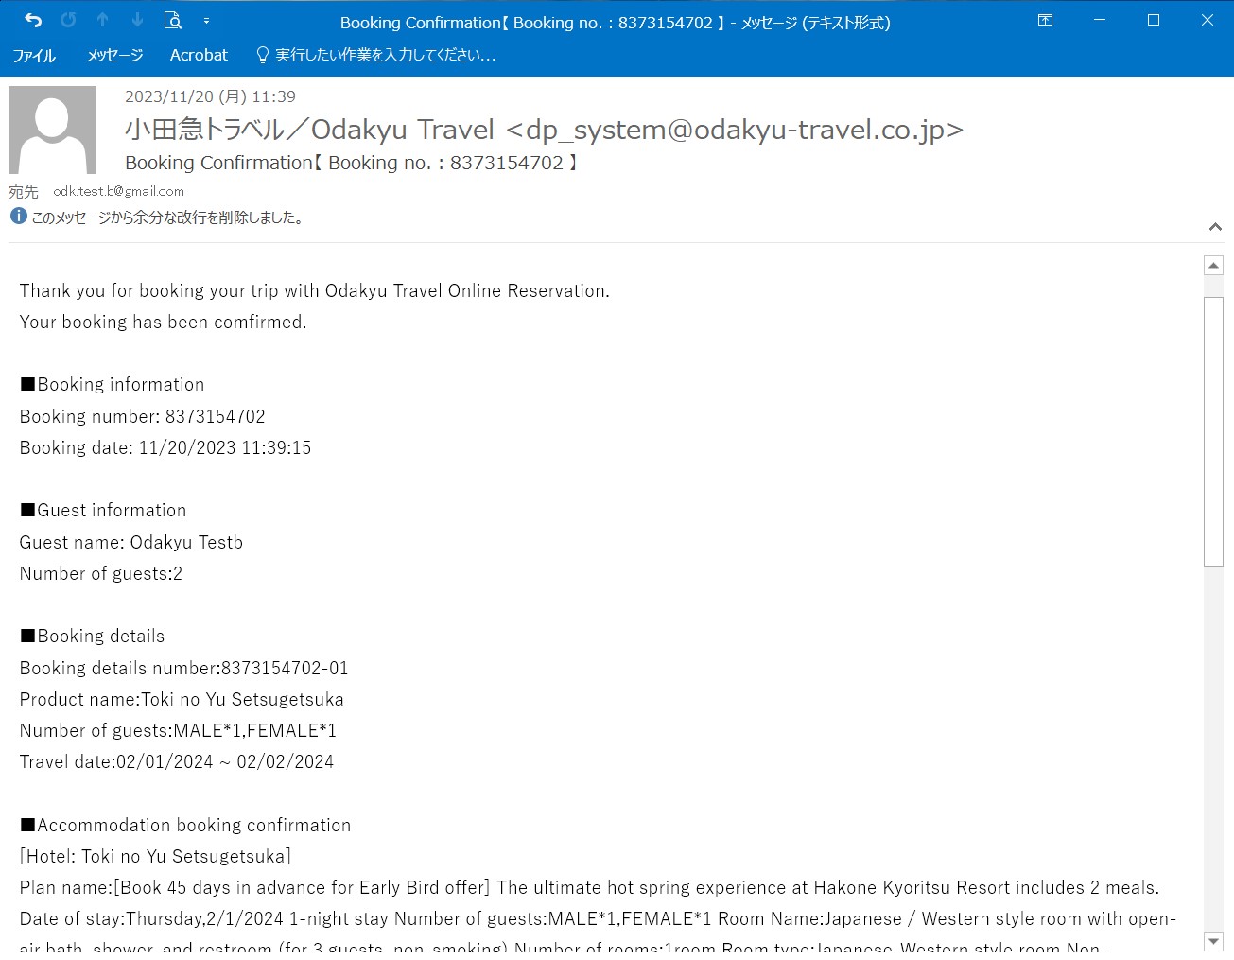Click recipient odk.test.b@gmail.com

(x=118, y=191)
